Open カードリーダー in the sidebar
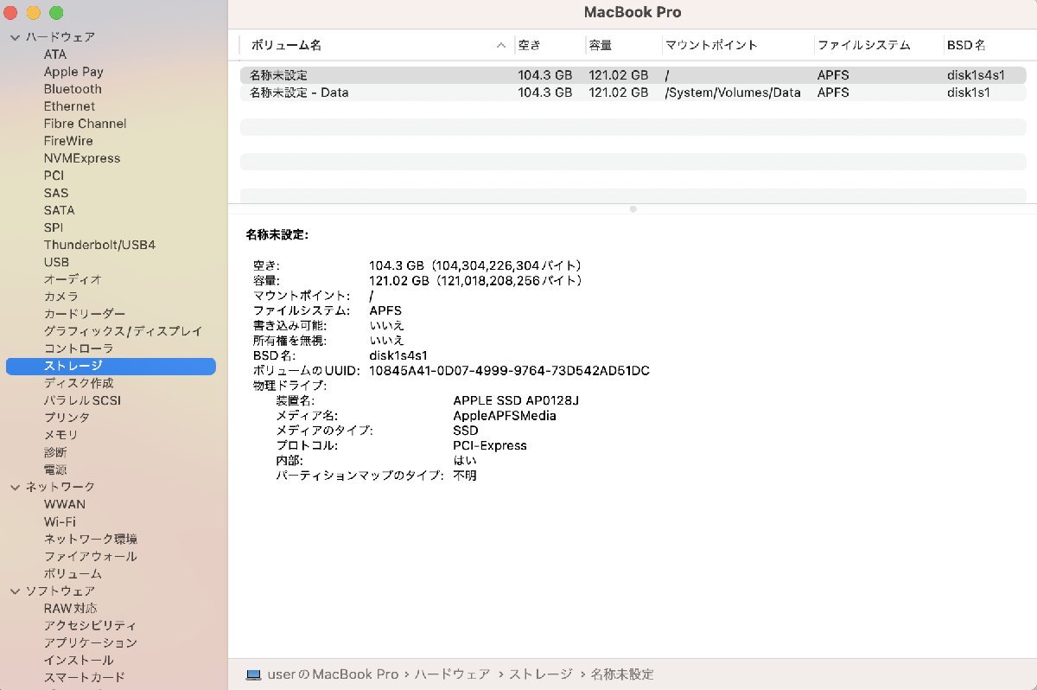Viewport: 1037px width, 690px height. (x=85, y=314)
